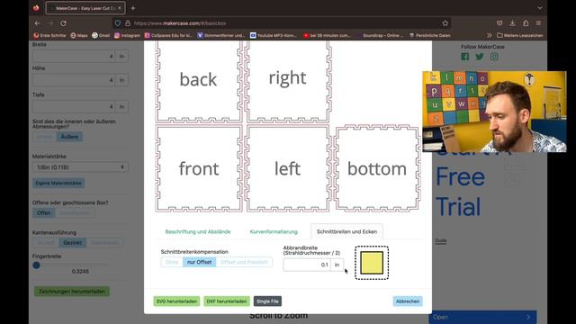Click the tracking protection shield icon

118,23
